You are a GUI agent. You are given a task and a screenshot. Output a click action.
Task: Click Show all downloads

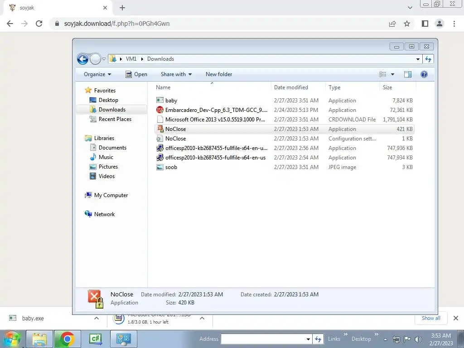(x=431, y=318)
